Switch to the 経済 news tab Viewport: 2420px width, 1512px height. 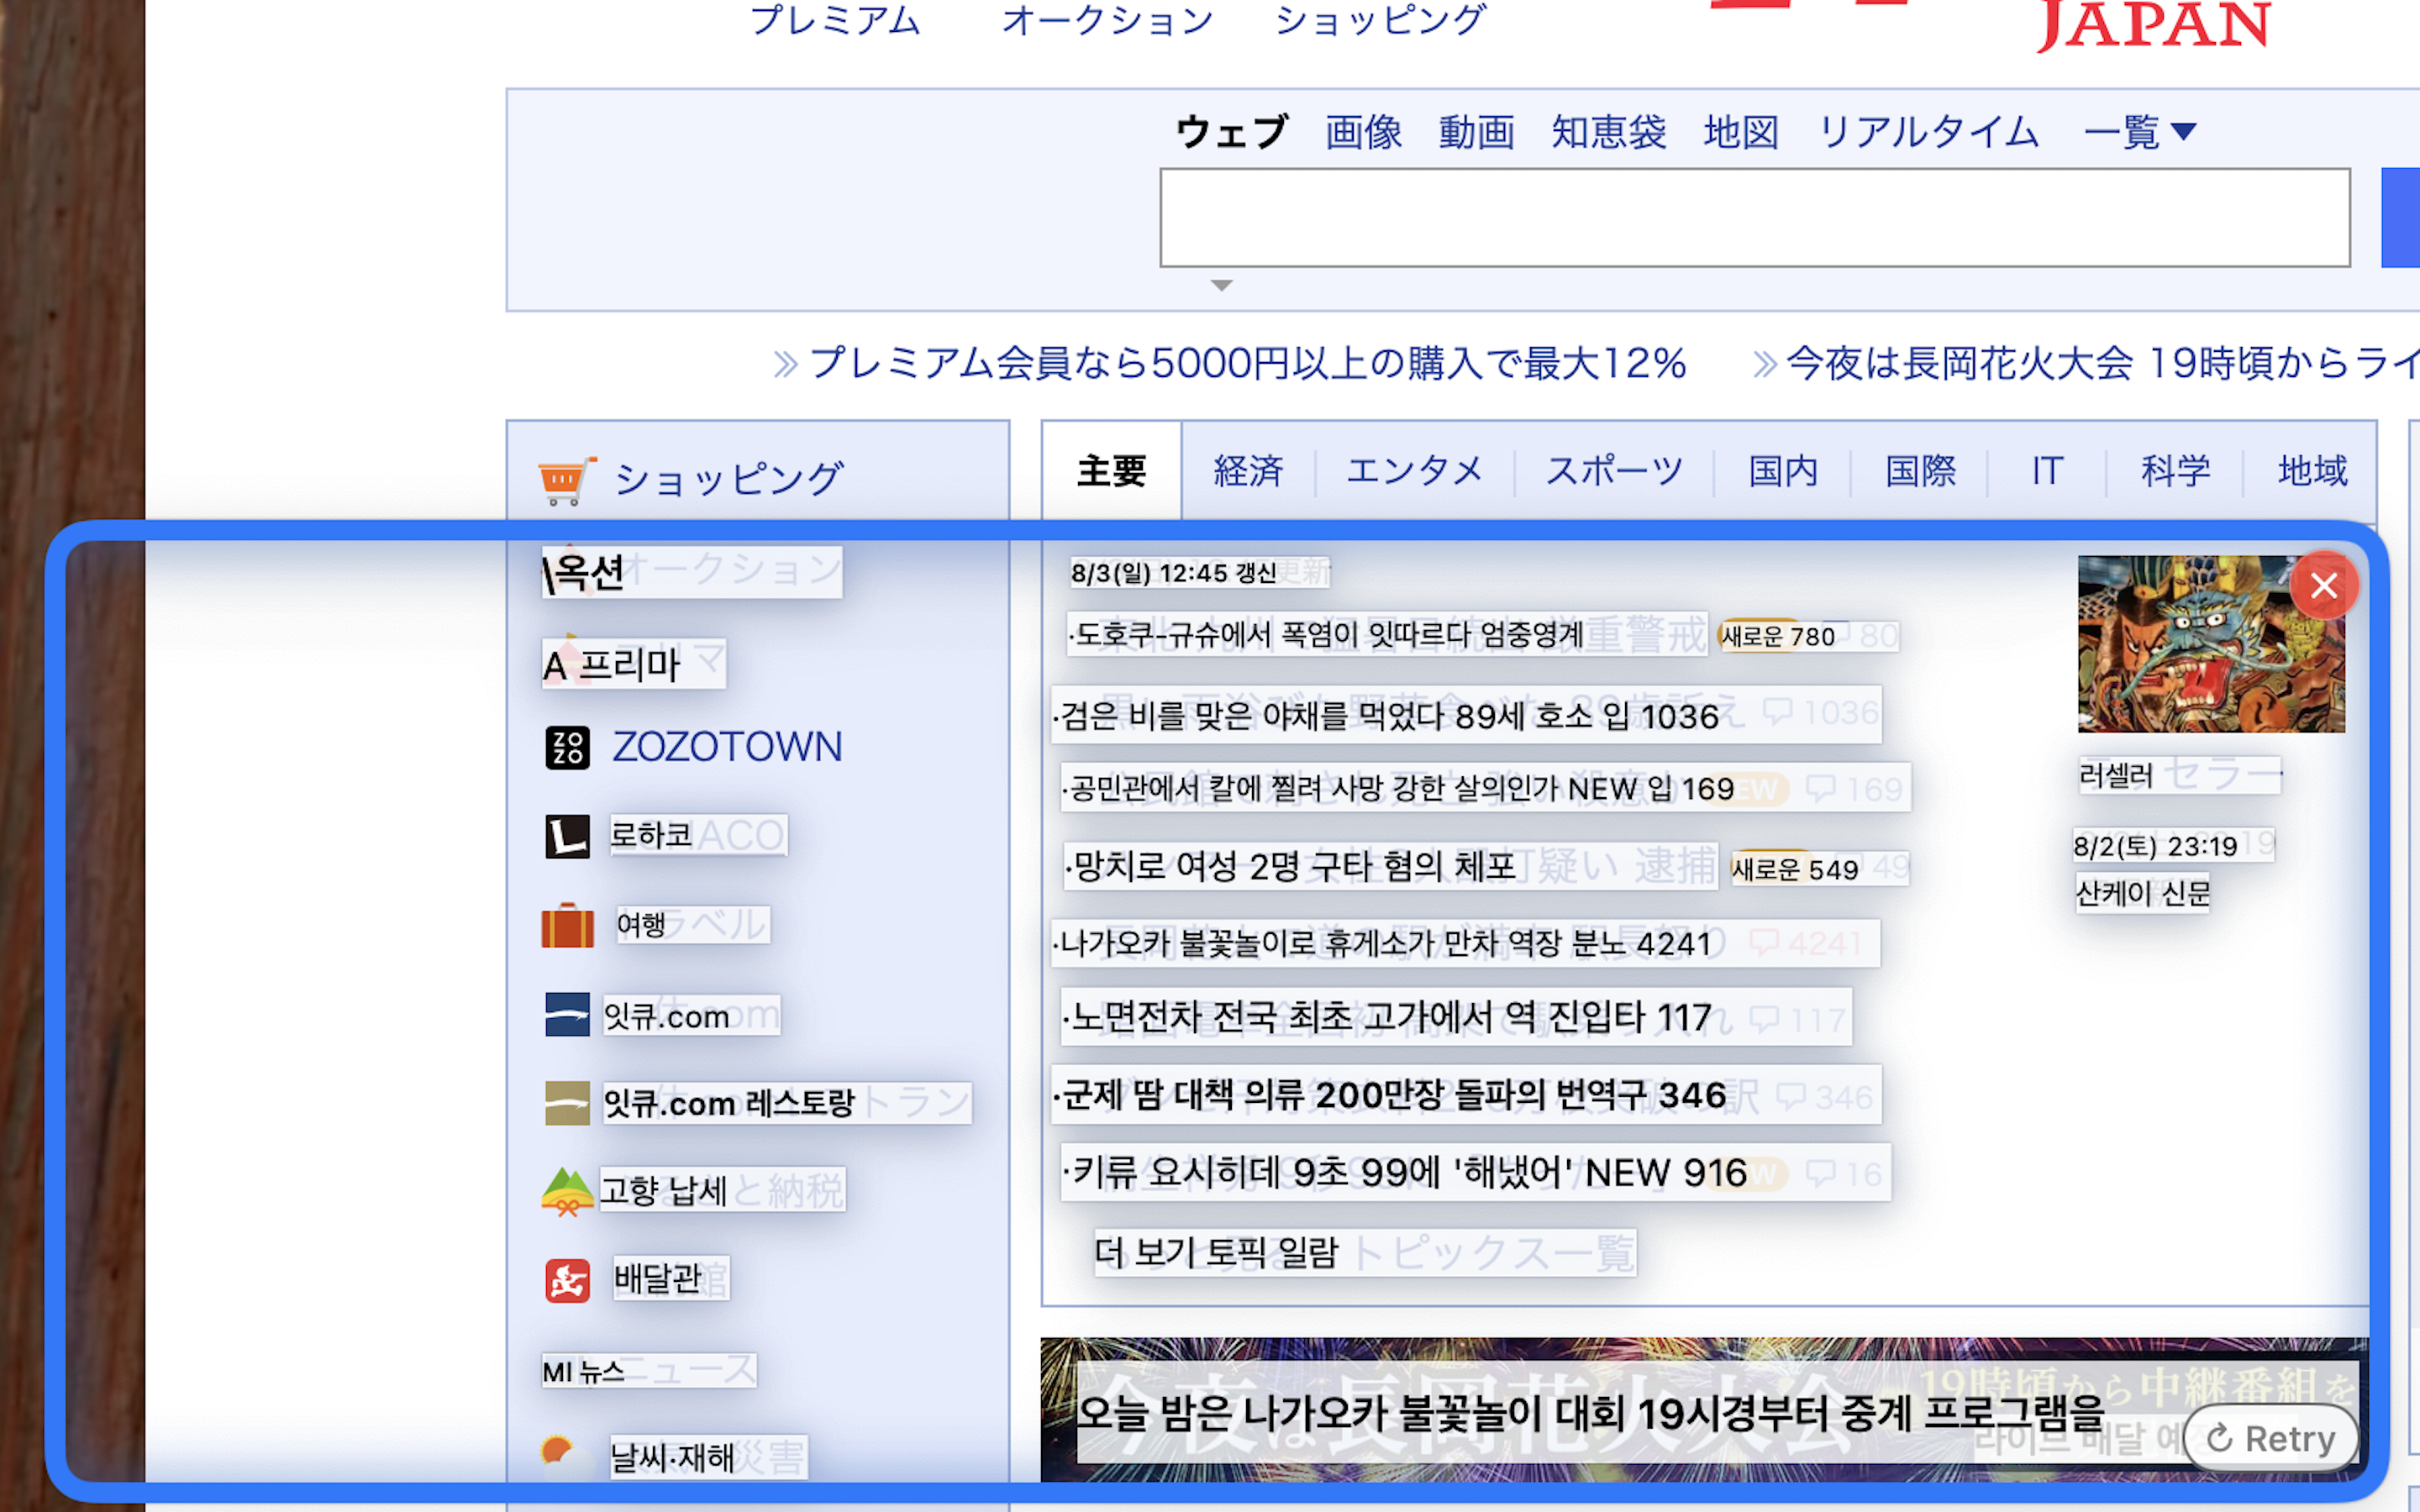[1248, 470]
